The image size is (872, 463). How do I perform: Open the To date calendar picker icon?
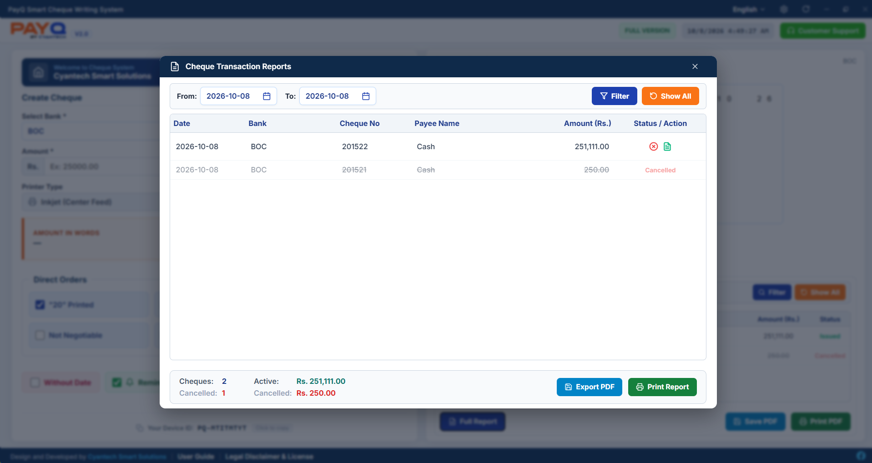pyautogui.click(x=366, y=96)
